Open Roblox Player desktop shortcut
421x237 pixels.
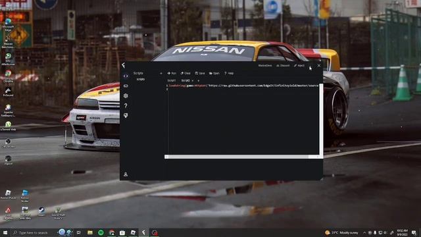[8, 195]
